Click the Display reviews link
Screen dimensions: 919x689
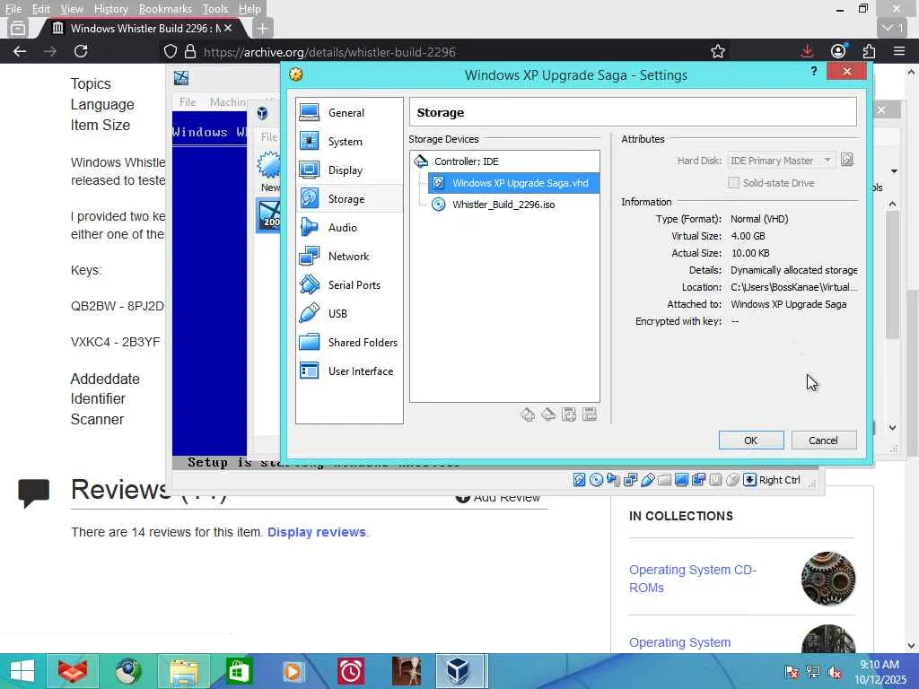pyautogui.click(x=317, y=532)
